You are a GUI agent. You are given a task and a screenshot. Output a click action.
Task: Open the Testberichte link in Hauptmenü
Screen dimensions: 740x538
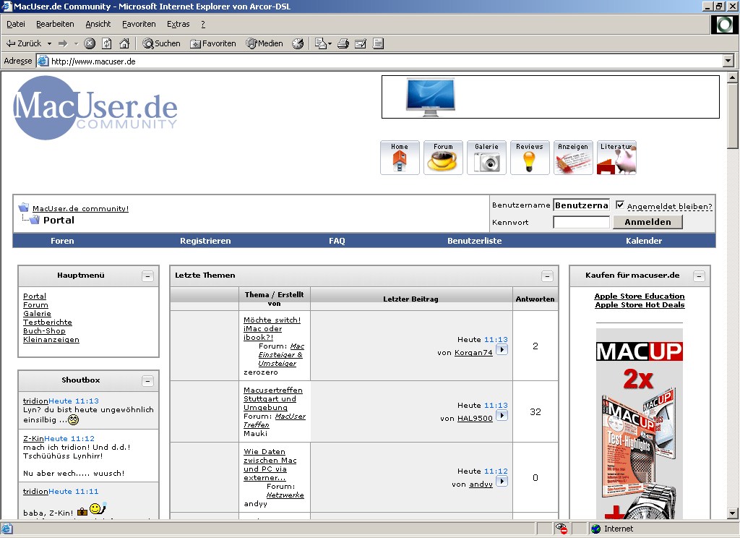(x=48, y=322)
